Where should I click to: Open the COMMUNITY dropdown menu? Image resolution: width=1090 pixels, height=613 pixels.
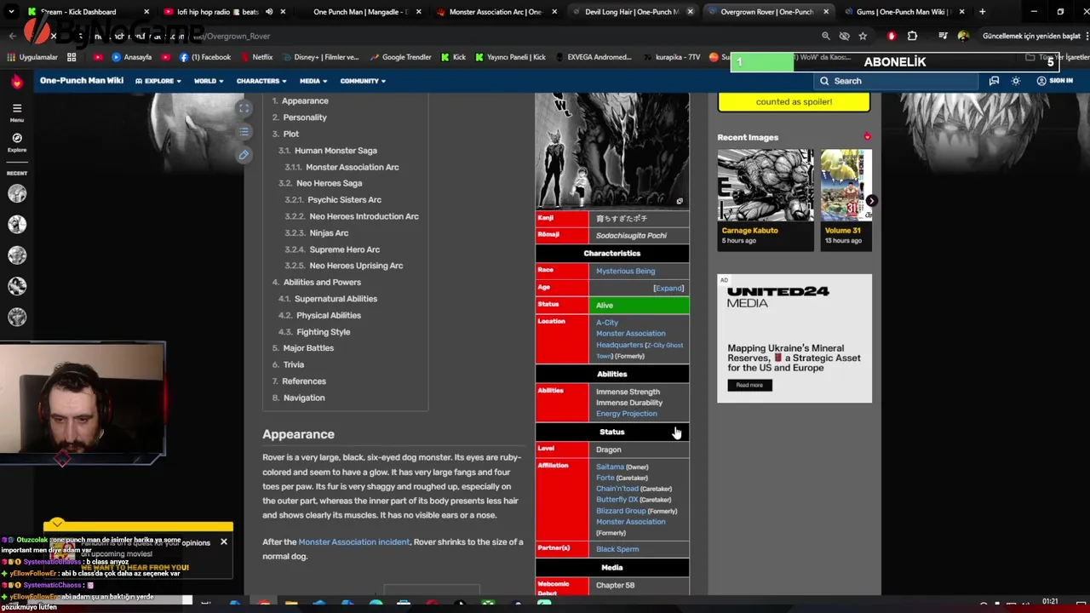point(363,81)
